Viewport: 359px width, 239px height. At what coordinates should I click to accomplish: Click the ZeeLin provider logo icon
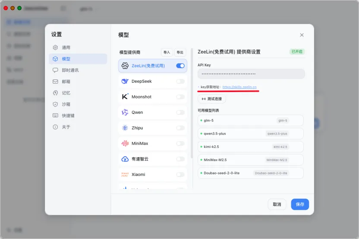(125, 66)
